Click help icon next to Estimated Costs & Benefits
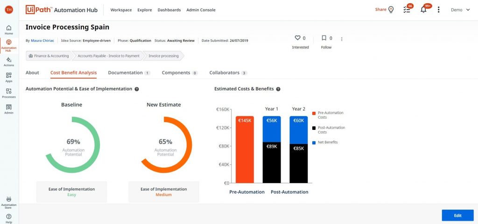The image size is (478, 224). click(278, 89)
